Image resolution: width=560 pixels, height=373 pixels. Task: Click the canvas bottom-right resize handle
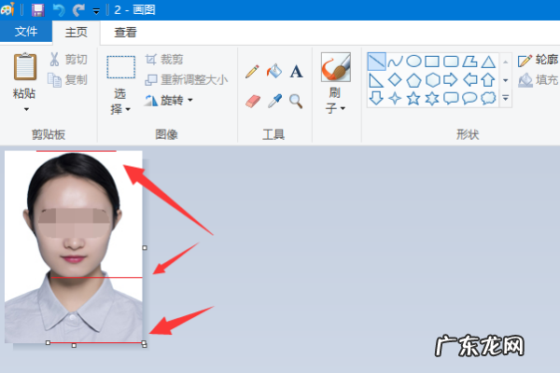tap(144, 344)
